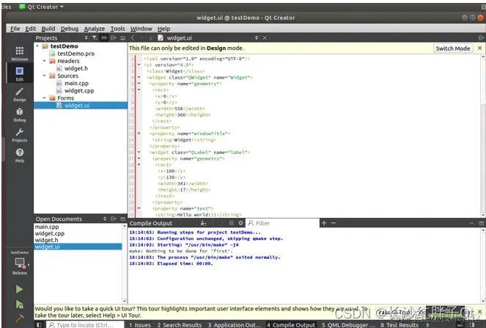This screenshot has height=328, width=486.
Task: Toggle the left sidebar visibility
Action: coord(39,325)
